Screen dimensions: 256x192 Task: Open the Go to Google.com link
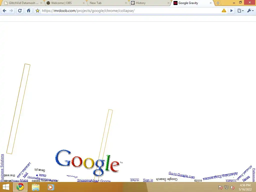[x=181, y=175]
